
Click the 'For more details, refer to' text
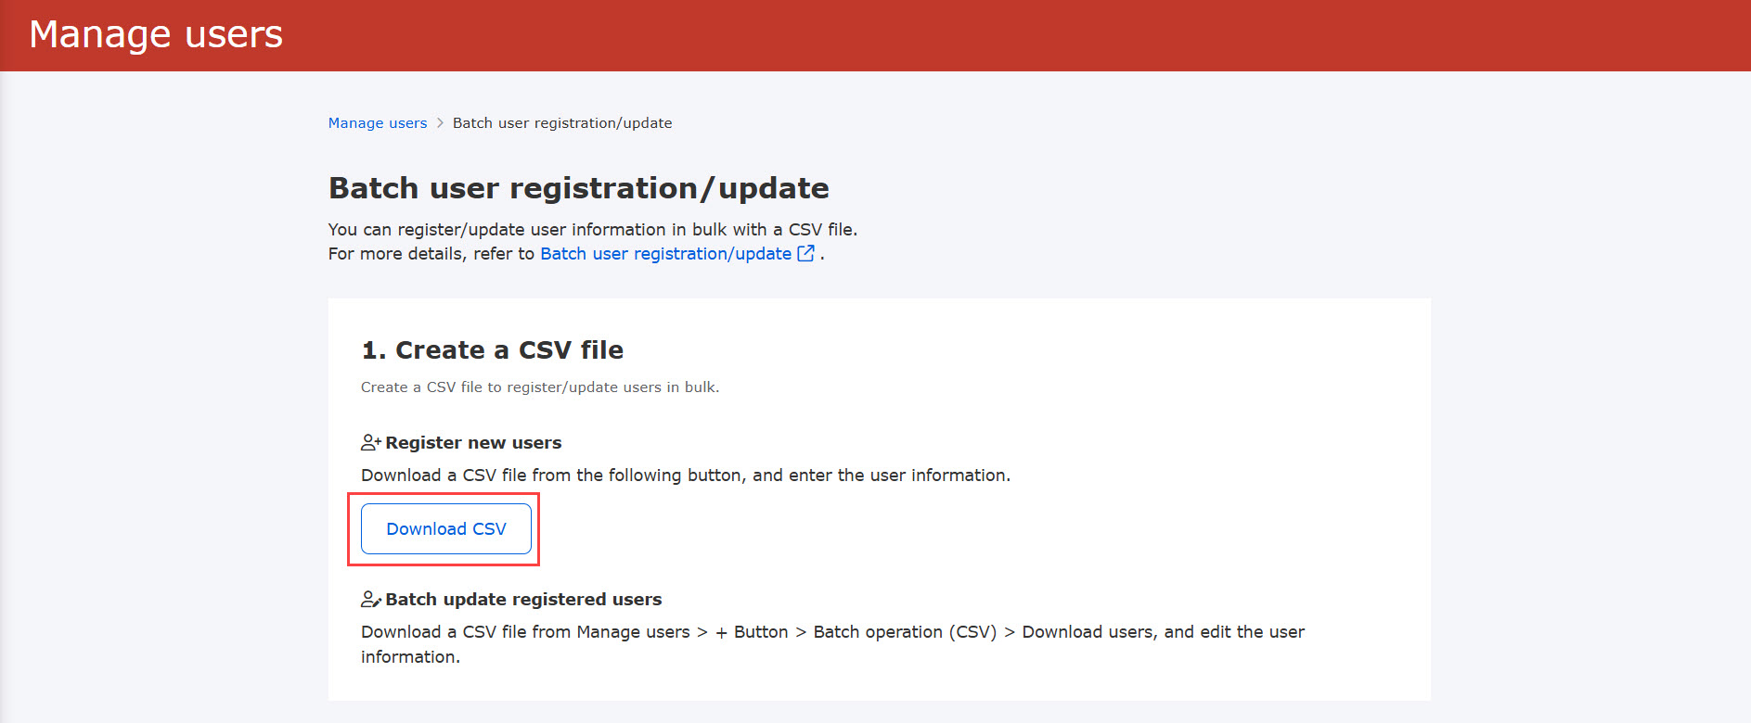pyautogui.click(x=431, y=254)
